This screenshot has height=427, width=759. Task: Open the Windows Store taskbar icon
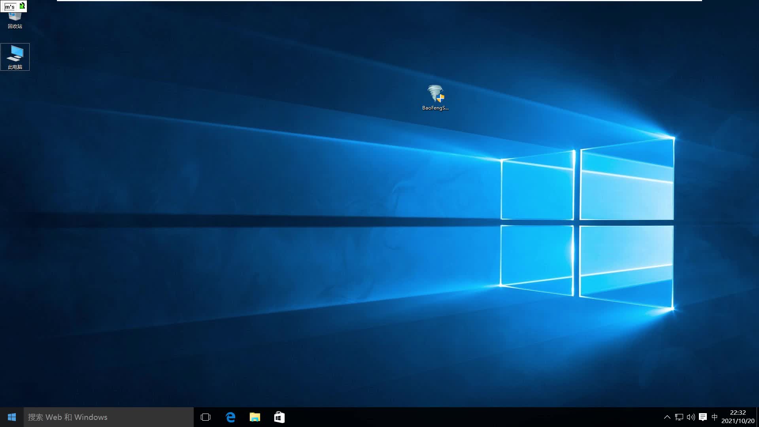279,417
